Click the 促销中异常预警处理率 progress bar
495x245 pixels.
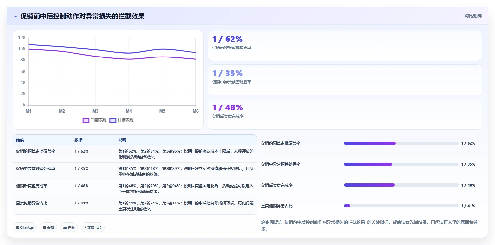(401, 164)
